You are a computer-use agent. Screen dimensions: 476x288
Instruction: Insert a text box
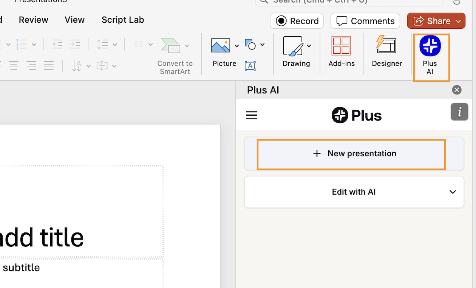[250, 66]
